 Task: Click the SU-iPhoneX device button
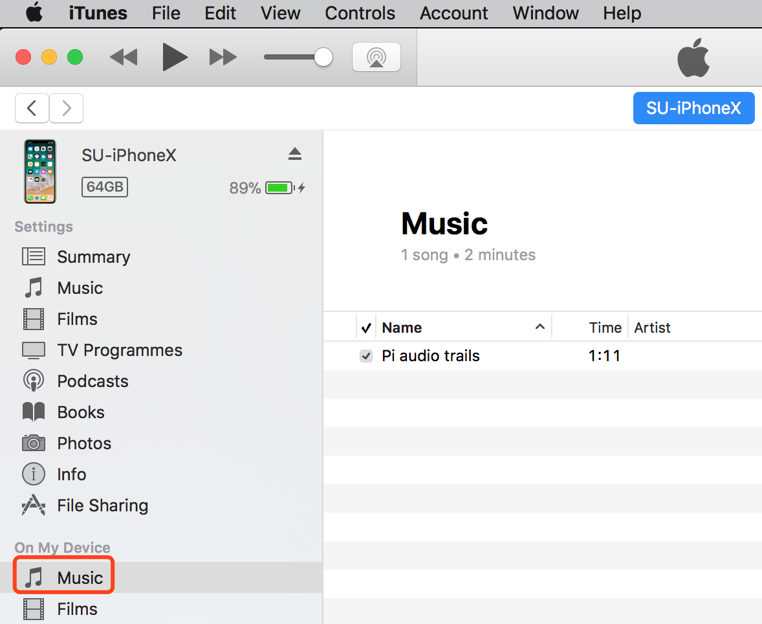click(x=693, y=108)
